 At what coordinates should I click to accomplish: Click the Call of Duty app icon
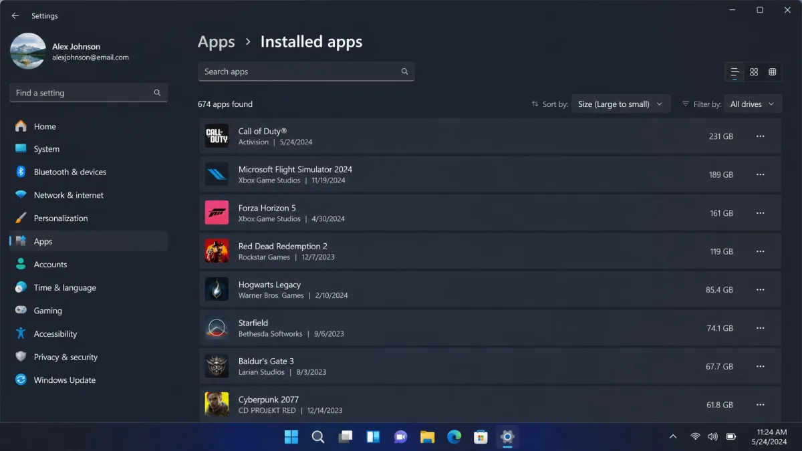pyautogui.click(x=217, y=136)
